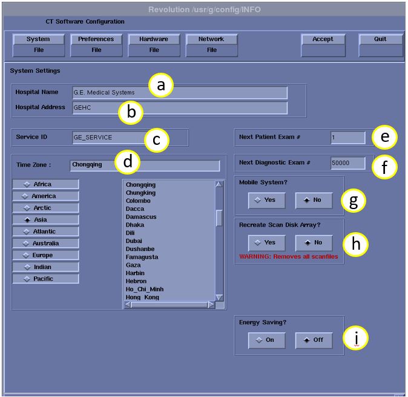Viewport: 408px width, 397px height.
Task: Open the Network File menu
Action: tap(212, 44)
